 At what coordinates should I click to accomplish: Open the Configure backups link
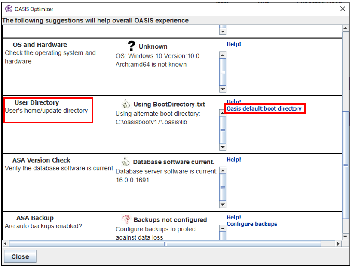pos(252,224)
